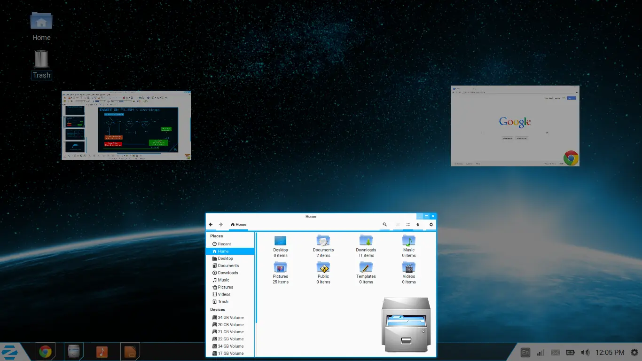Open Downloads from the Places sidebar
642x361 pixels.
pyautogui.click(x=230, y=273)
